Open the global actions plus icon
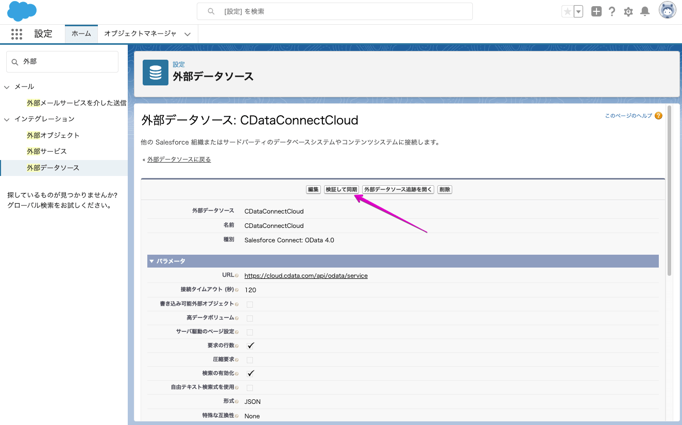682x425 pixels. [596, 11]
